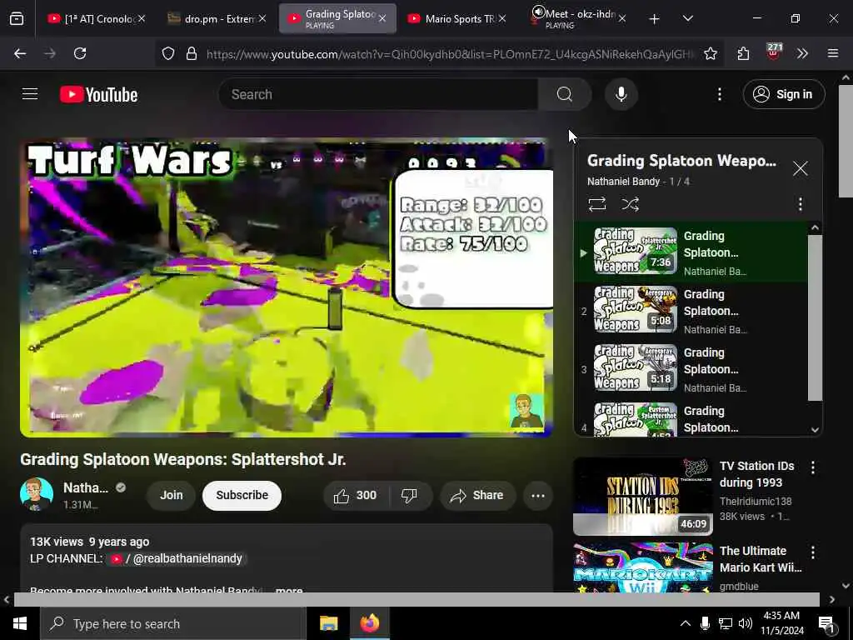Play the 7:36 playlist video
853x640 pixels.
point(691,252)
